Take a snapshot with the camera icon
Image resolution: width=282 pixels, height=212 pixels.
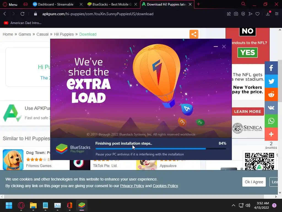pos(236,14)
